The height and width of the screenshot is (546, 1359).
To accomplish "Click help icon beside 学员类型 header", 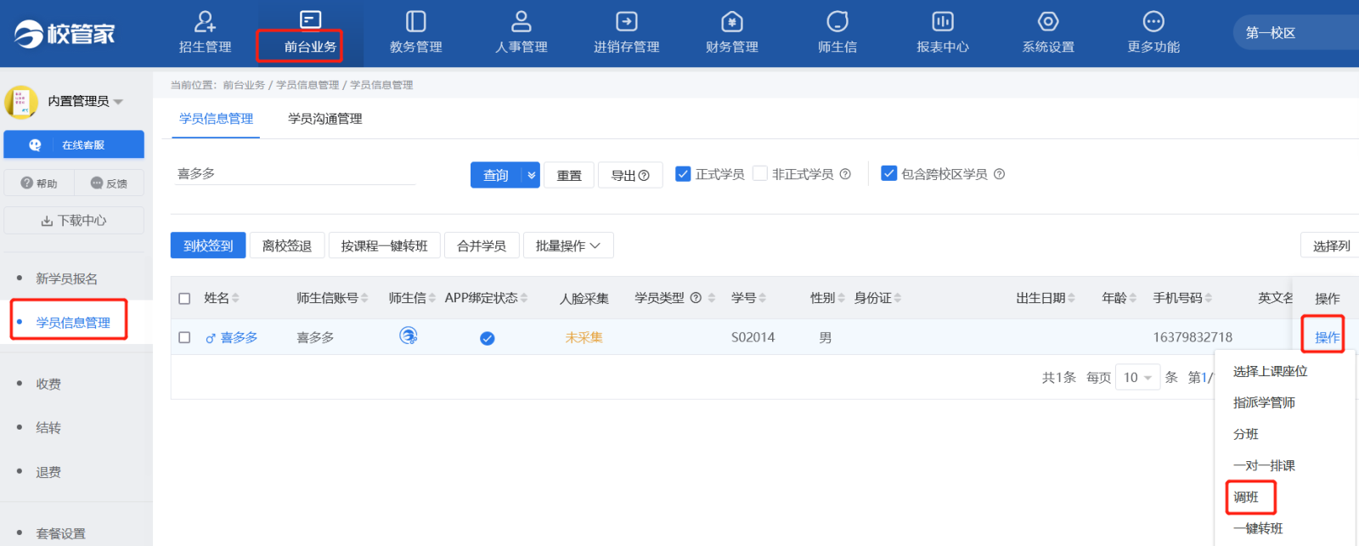I will pyautogui.click(x=696, y=298).
